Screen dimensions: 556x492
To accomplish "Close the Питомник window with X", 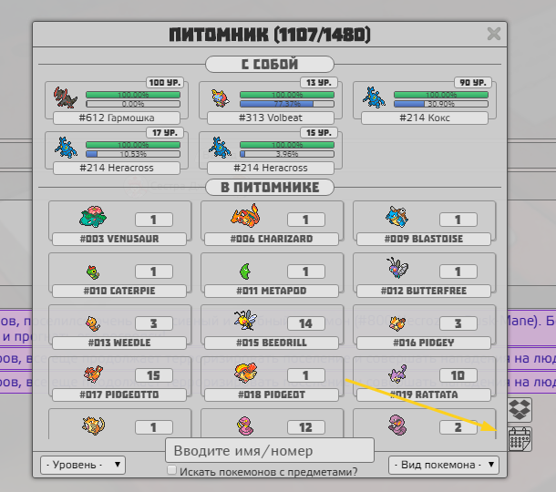I will pos(494,34).
